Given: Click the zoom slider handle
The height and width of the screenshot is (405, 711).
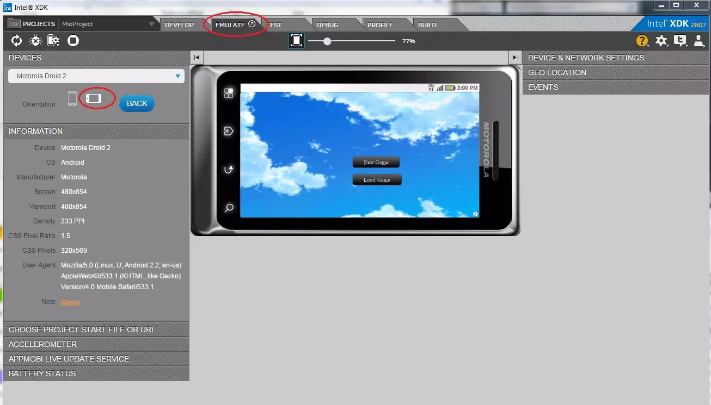Looking at the screenshot, I should pos(327,41).
